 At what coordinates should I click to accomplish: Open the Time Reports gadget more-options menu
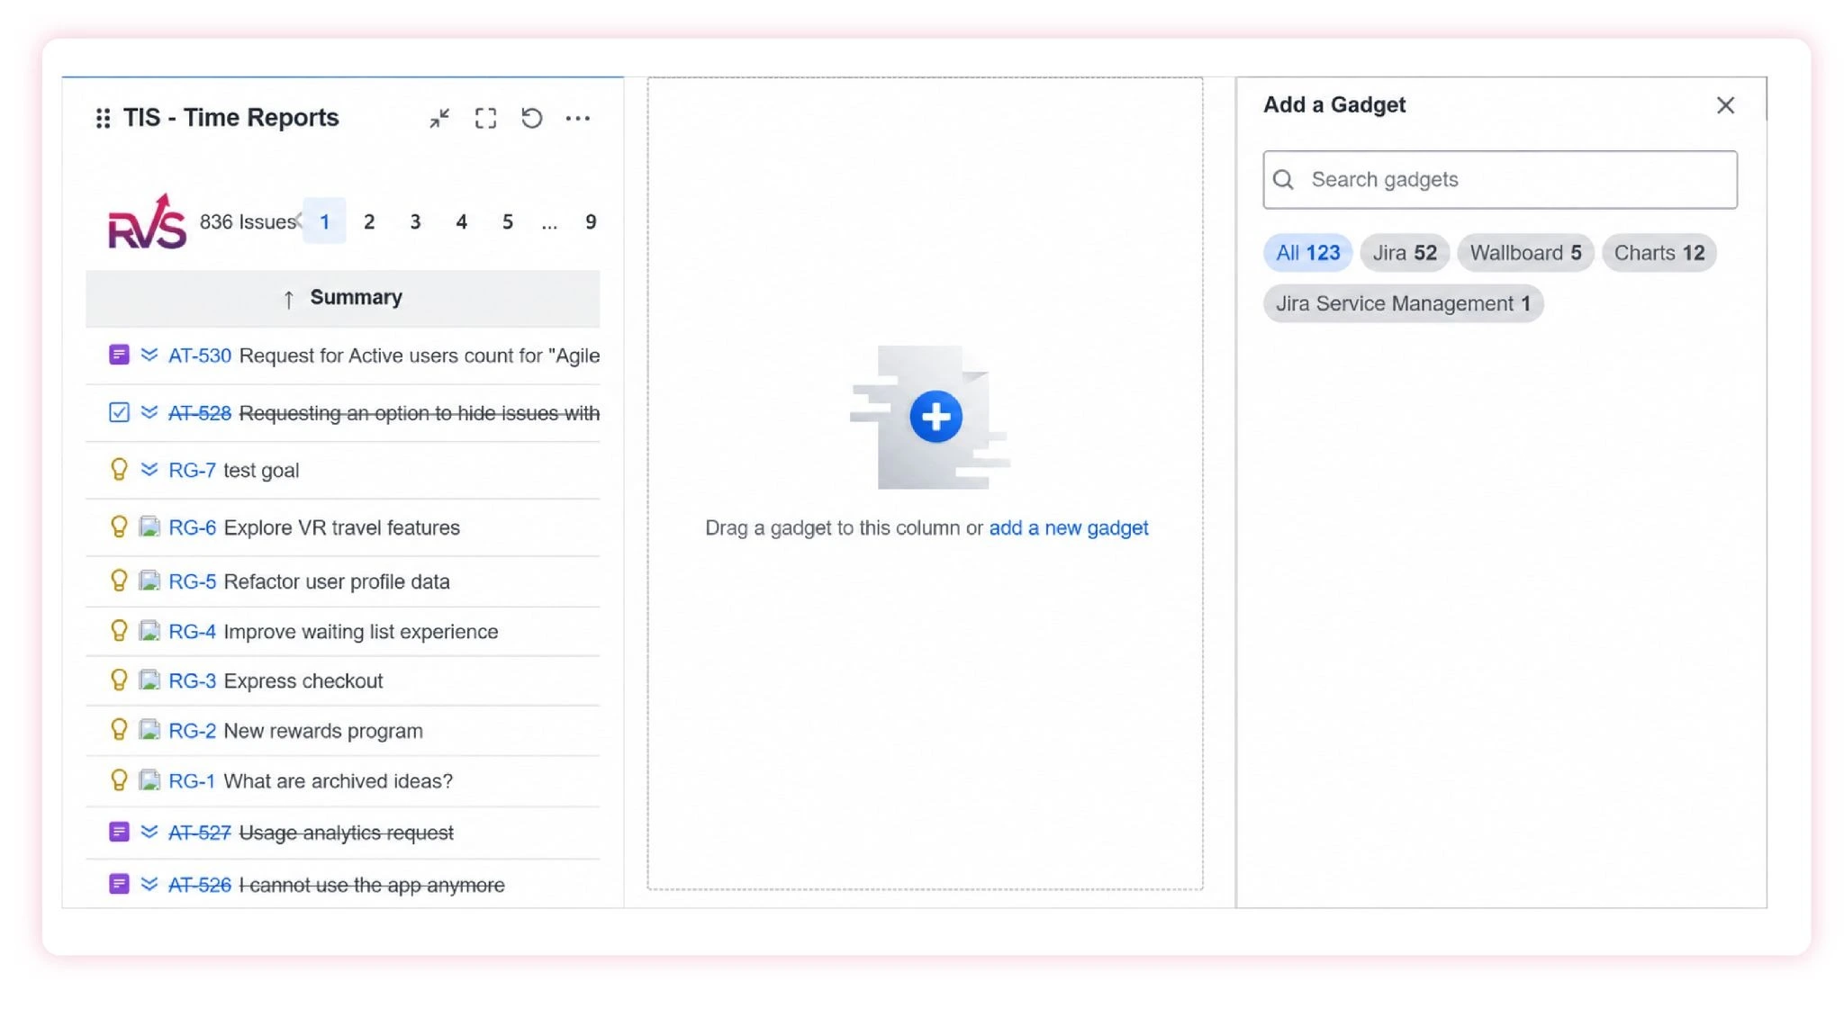[x=578, y=118]
